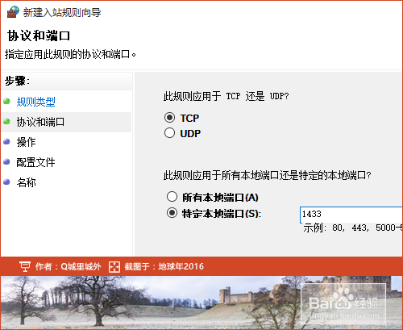Click the 步骤: header text
This screenshot has width=403, height=330.
point(17,81)
